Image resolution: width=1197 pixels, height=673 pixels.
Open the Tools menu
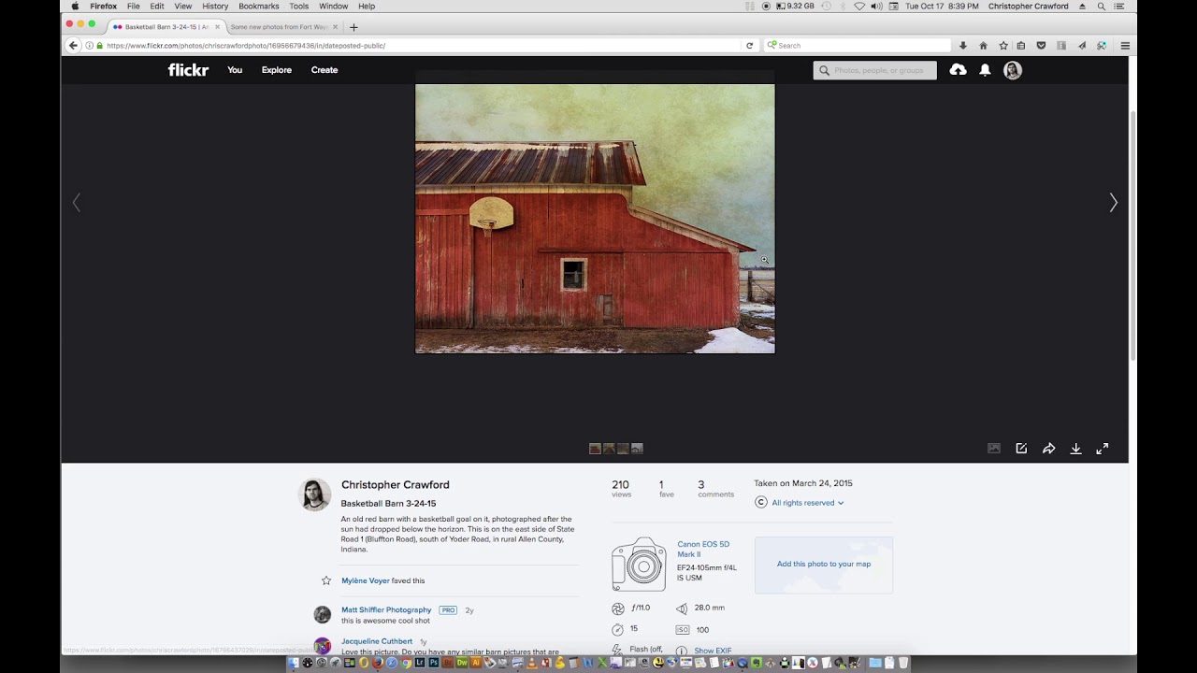point(298,6)
